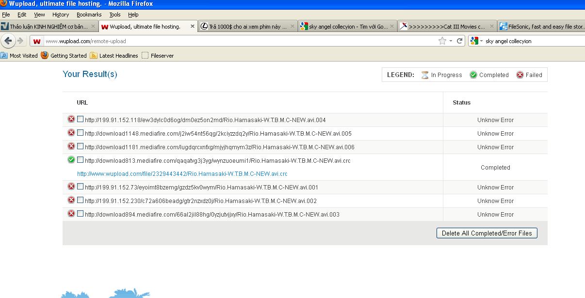Open the wupload.com file link for avi.crc
This screenshot has height=298, width=585.
(182, 174)
